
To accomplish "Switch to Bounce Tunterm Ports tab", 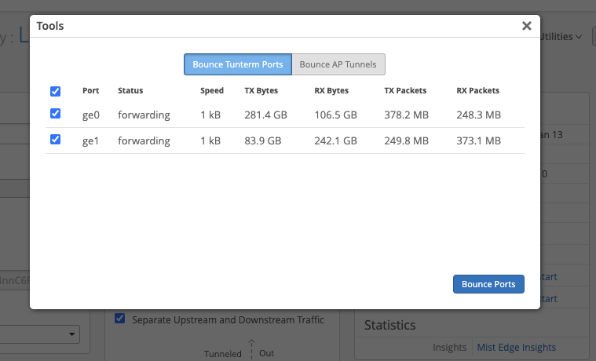I will [238, 64].
